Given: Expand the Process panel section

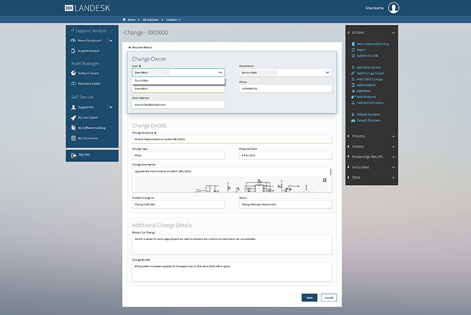Looking at the screenshot, I should pos(394,136).
